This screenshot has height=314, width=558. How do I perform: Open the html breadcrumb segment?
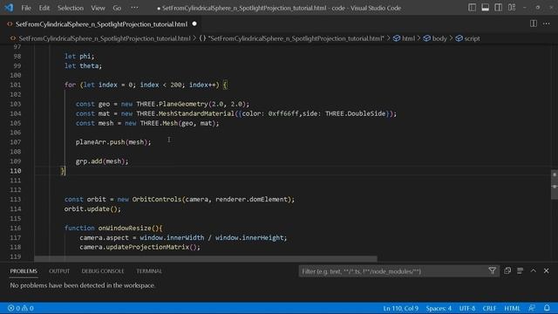point(408,38)
